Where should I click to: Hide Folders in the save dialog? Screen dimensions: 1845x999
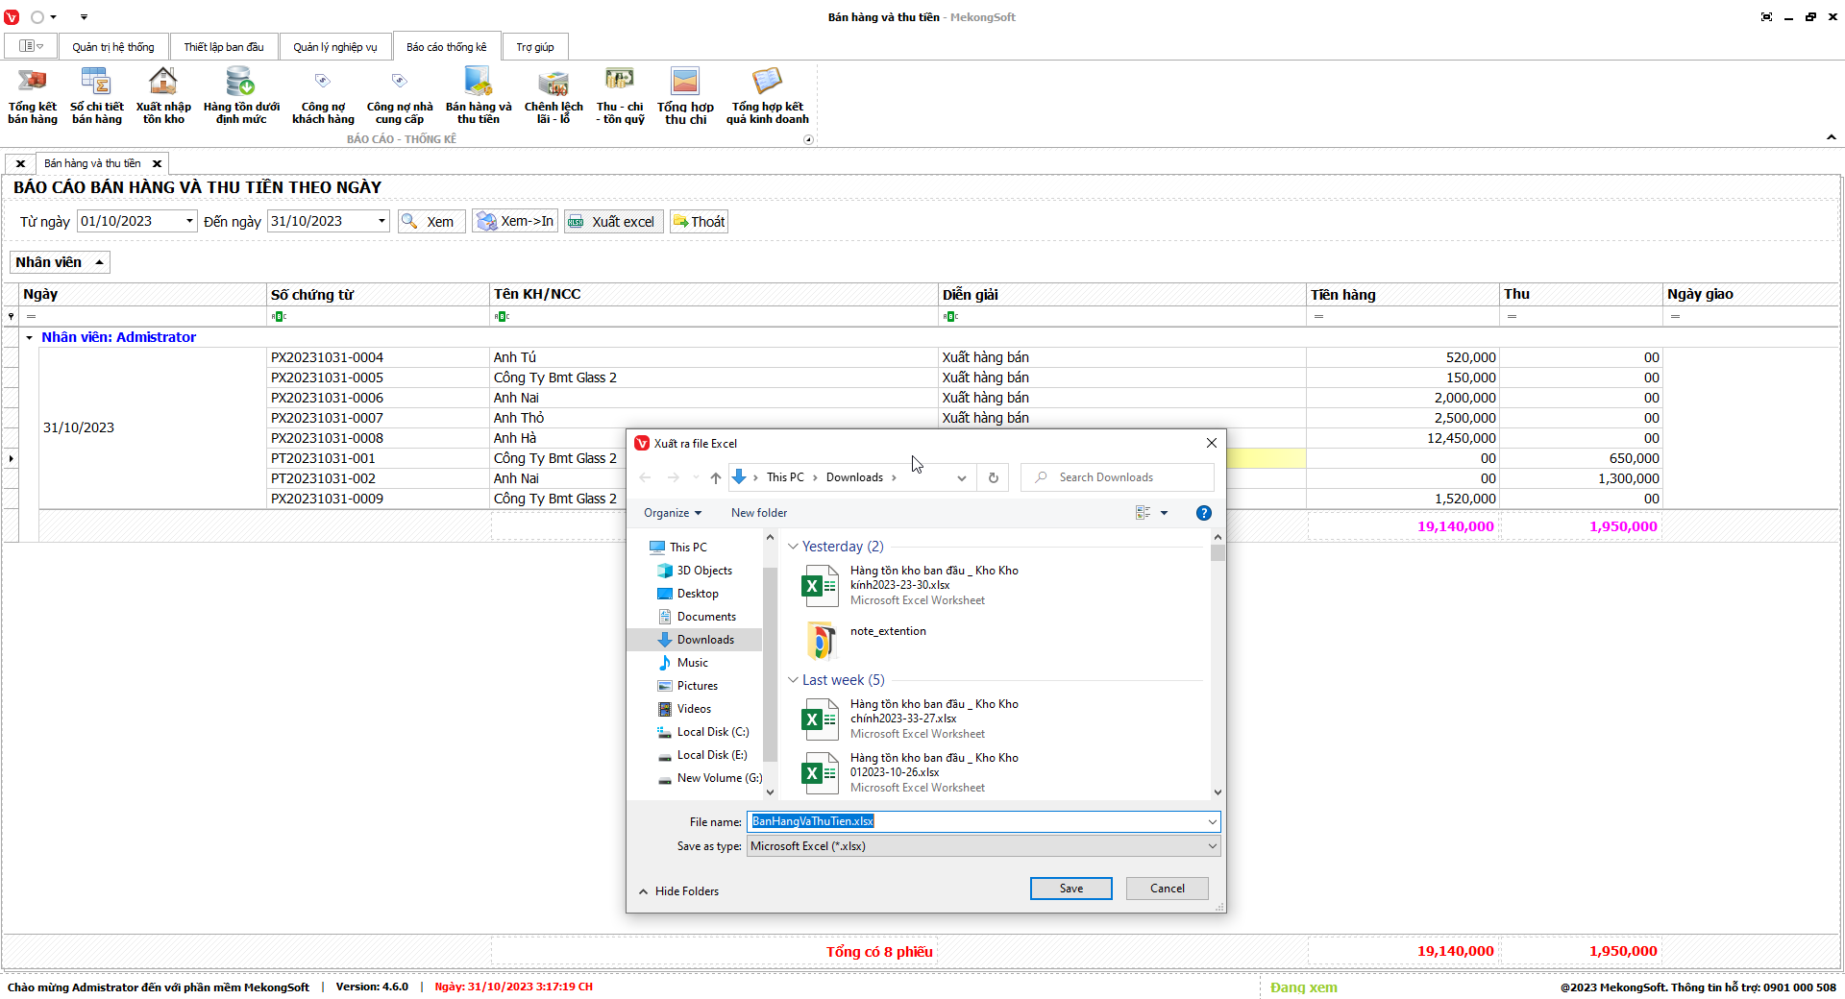tap(678, 891)
